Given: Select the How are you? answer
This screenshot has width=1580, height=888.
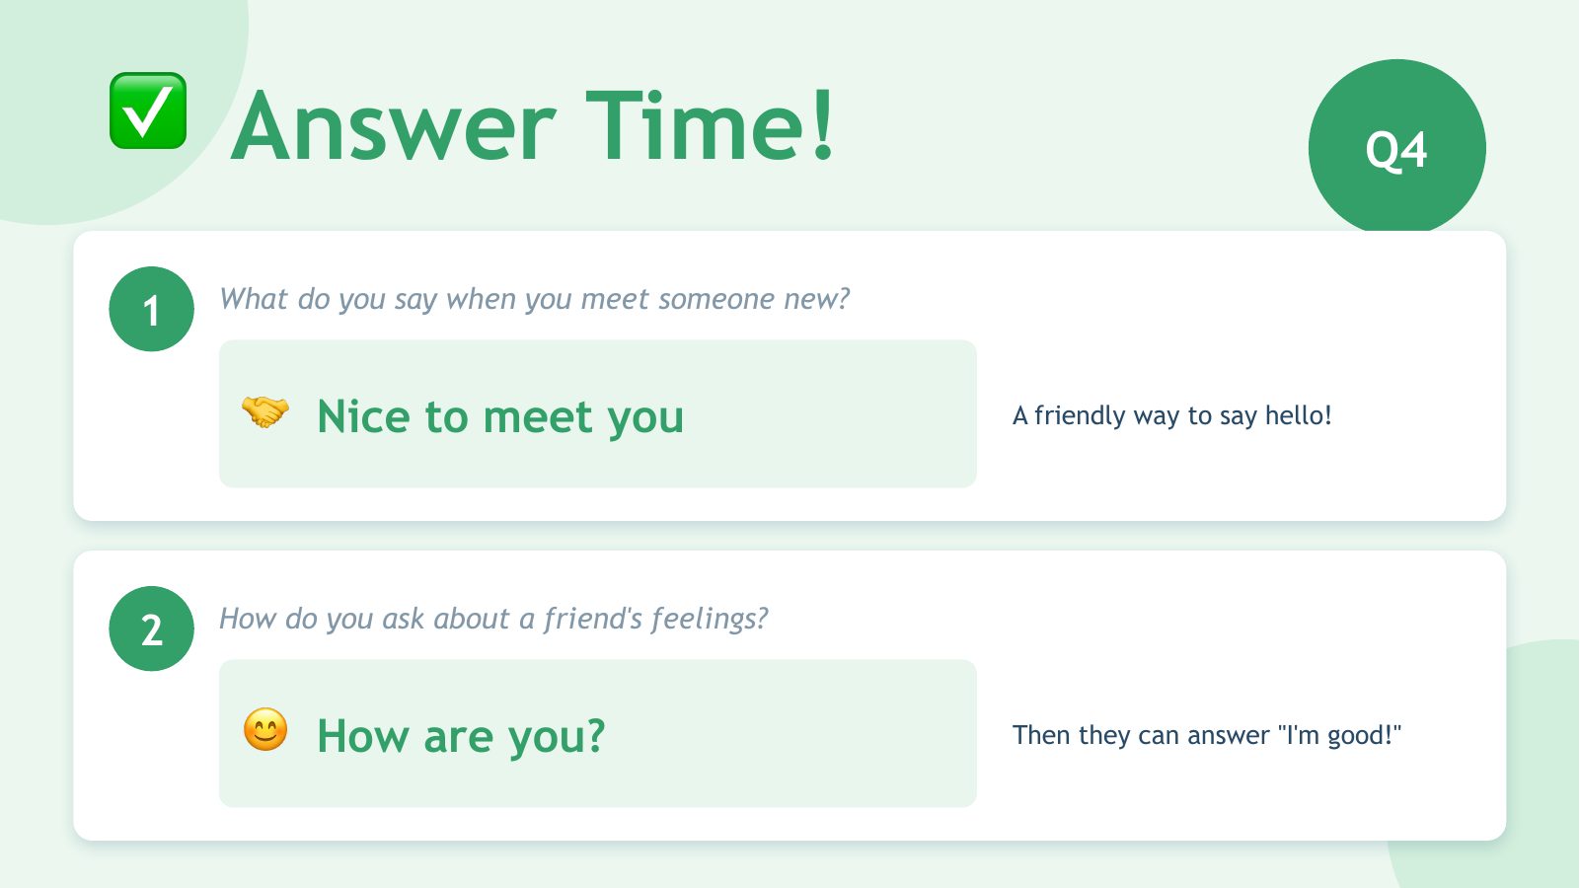Looking at the screenshot, I should point(461,736).
